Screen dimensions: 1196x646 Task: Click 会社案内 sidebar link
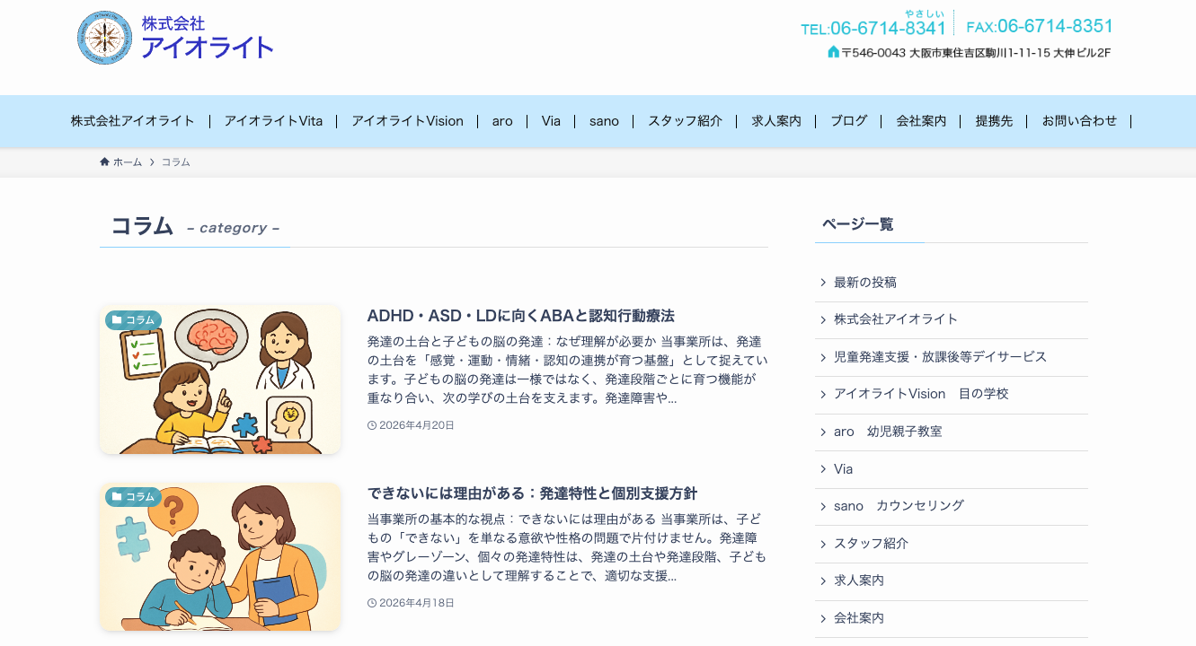pyautogui.click(x=859, y=618)
